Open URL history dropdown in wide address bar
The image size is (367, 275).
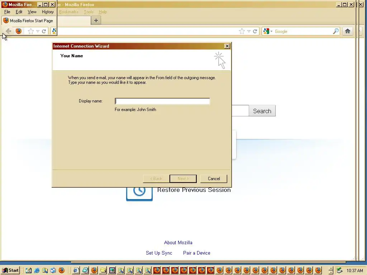(x=249, y=32)
